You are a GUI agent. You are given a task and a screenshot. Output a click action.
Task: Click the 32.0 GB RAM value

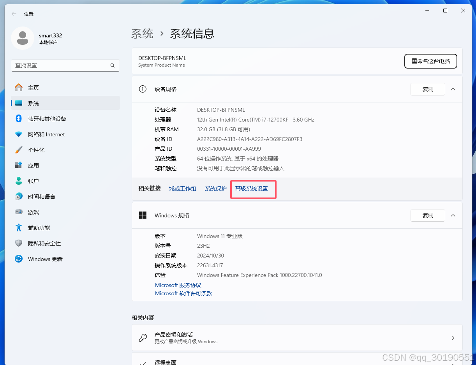[x=224, y=129]
